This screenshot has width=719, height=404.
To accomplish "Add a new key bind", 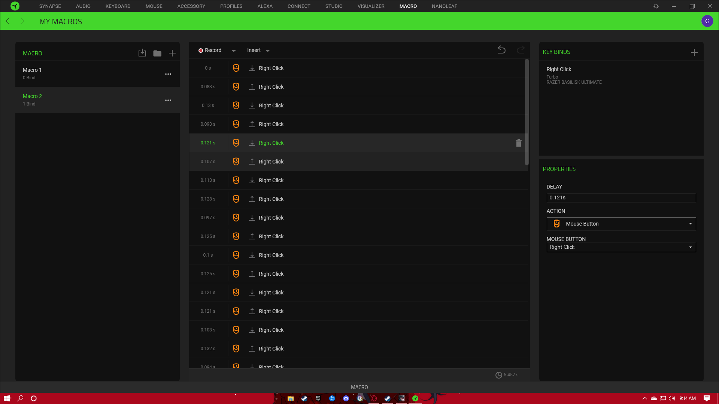I will click(694, 52).
